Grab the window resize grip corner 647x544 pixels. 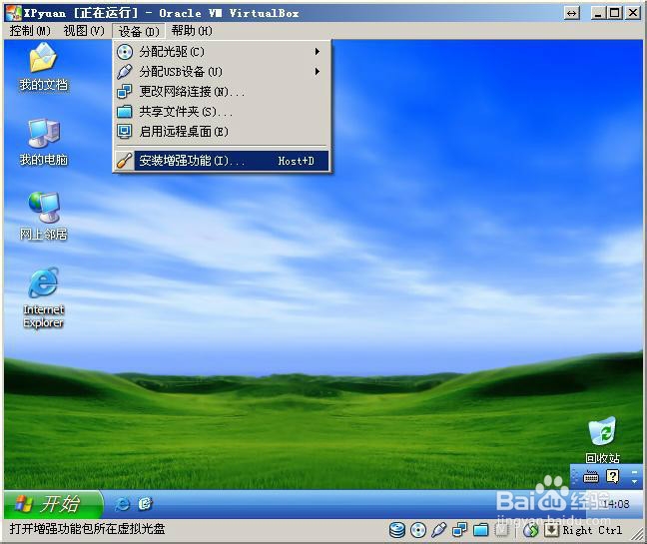pyautogui.click(x=637, y=534)
